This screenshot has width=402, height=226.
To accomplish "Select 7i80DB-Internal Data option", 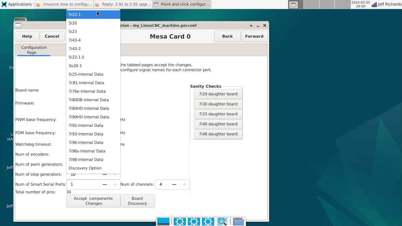I will (93, 100).
